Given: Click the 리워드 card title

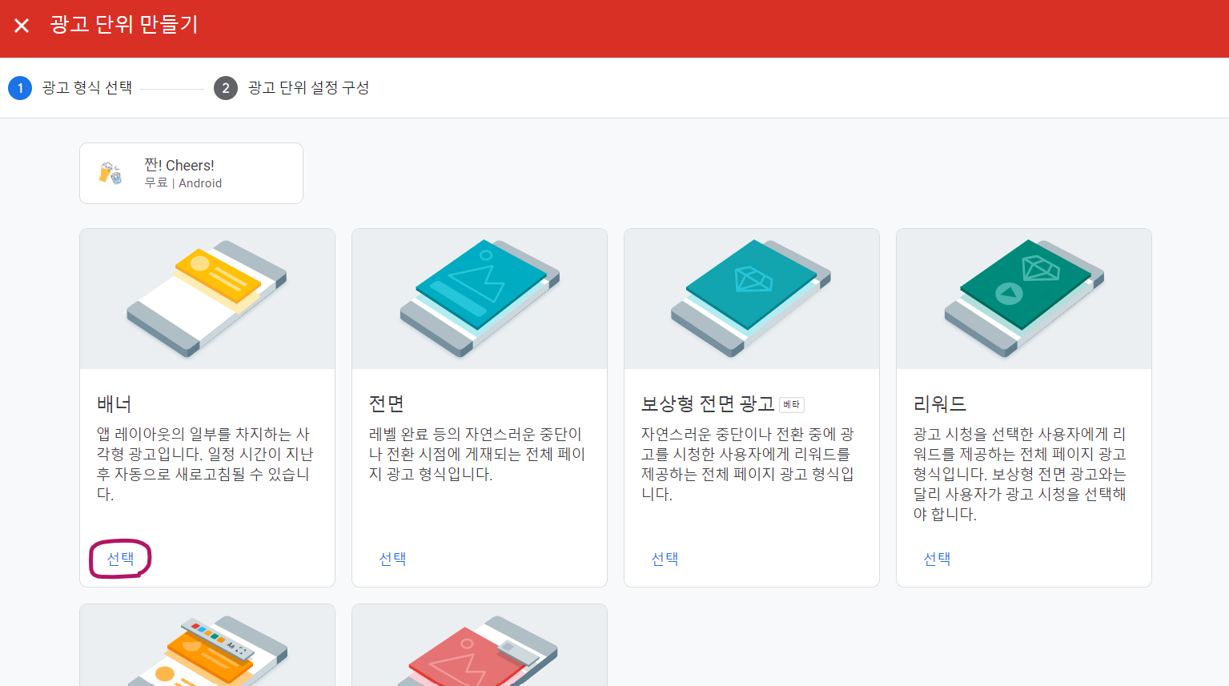Looking at the screenshot, I should [x=940, y=404].
